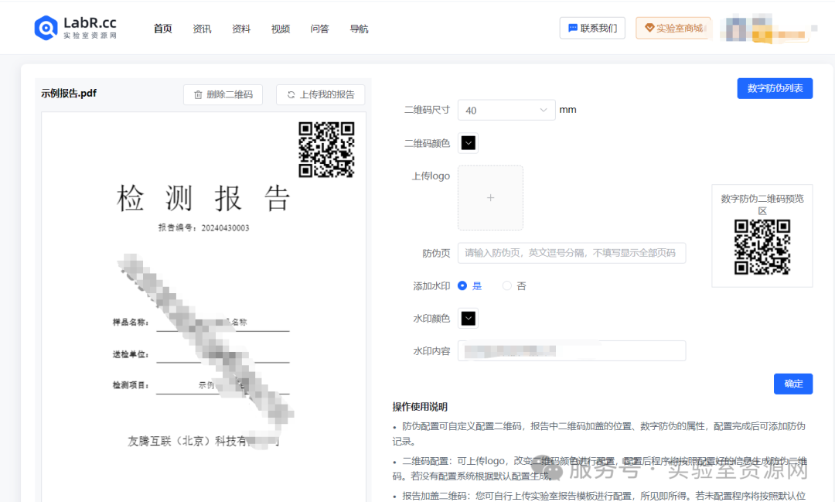Click the chevron arrow in size dropdown

click(544, 111)
